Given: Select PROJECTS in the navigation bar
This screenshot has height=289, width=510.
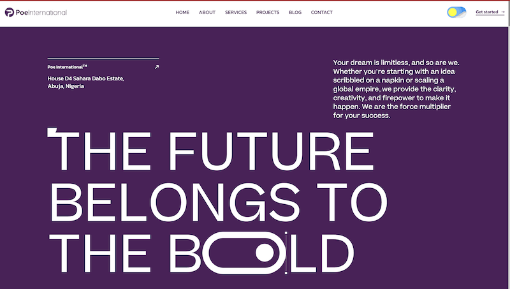Looking at the screenshot, I should (268, 12).
